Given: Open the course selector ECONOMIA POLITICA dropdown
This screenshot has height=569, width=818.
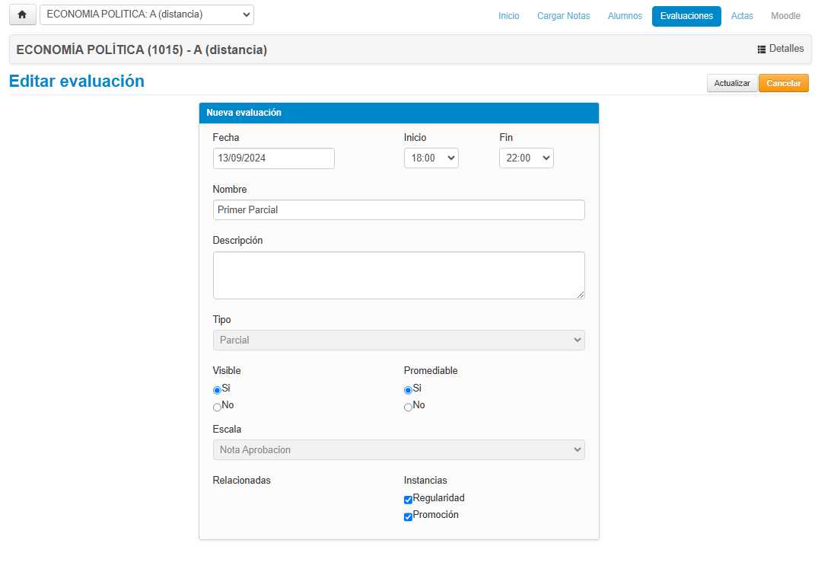Looking at the screenshot, I should pyautogui.click(x=147, y=14).
